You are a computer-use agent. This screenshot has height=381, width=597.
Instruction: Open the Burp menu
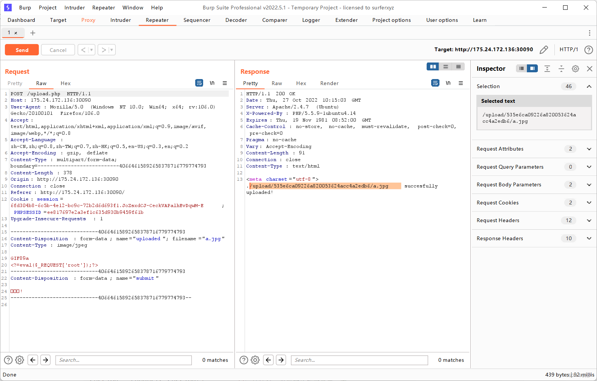tap(25, 8)
